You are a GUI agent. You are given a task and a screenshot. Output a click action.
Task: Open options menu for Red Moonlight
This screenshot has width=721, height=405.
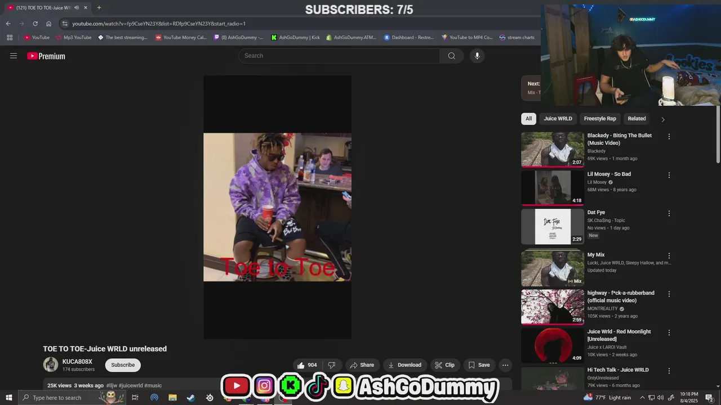(x=669, y=333)
